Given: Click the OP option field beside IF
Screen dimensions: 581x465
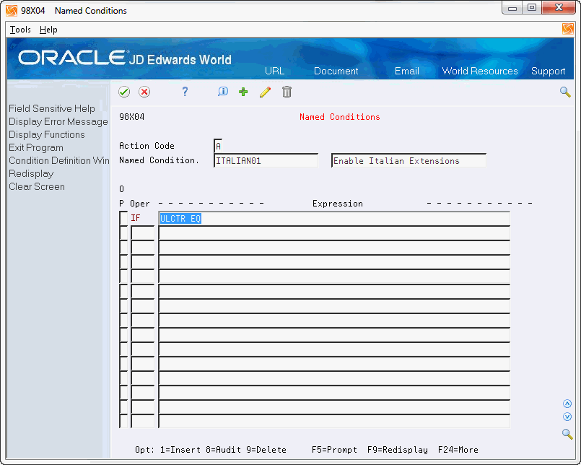Looking at the screenshot, I should (123, 218).
